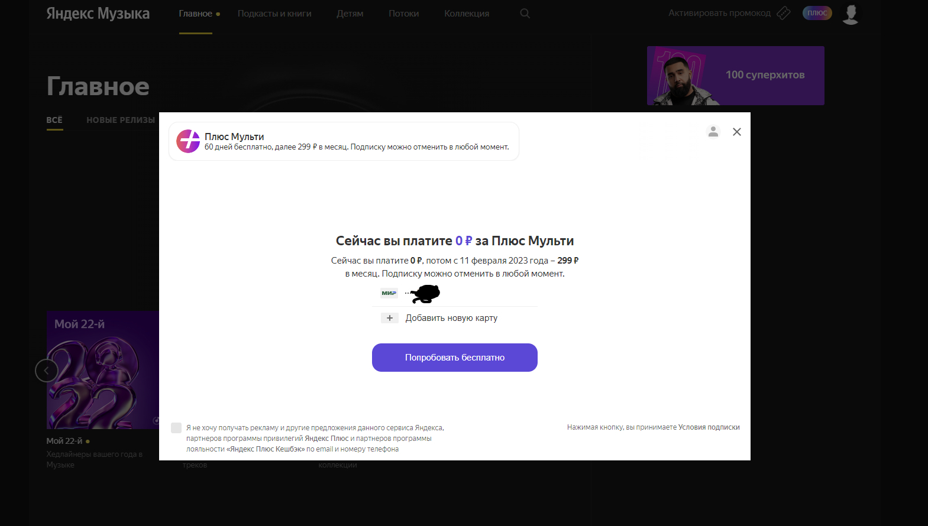Open Условия подписки link
This screenshot has width=928, height=526.
709,427
